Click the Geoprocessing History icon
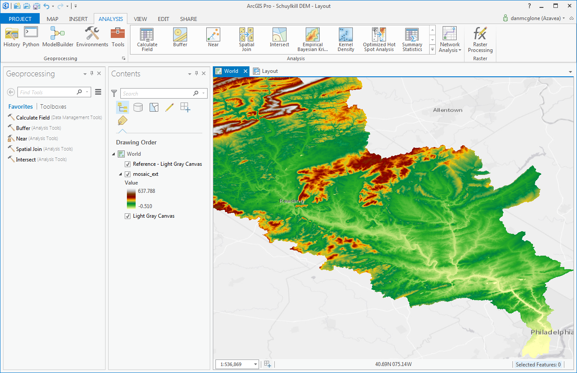577x373 pixels. click(12, 37)
